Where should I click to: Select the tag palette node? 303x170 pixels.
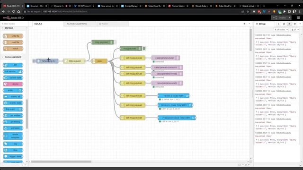coord(13,144)
